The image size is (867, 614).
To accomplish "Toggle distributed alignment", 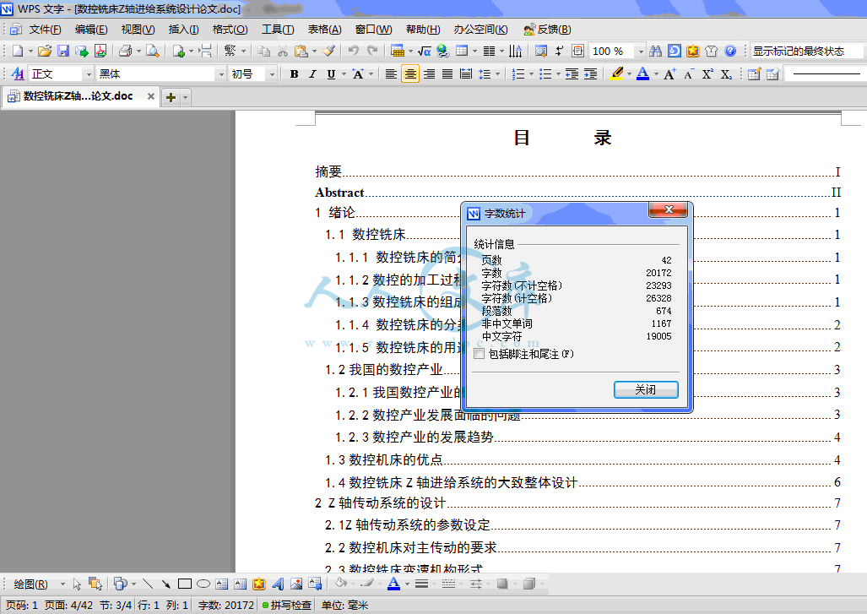I will pyautogui.click(x=466, y=74).
